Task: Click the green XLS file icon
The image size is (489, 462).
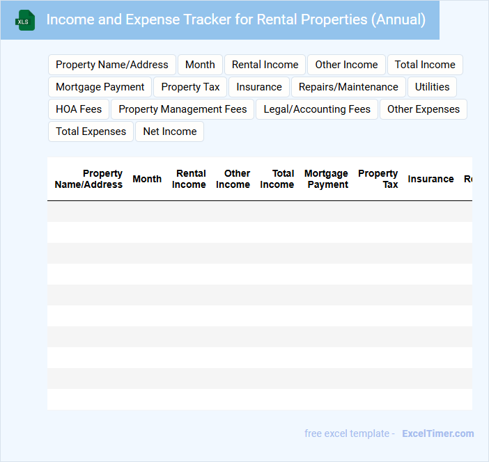Action: pos(25,20)
